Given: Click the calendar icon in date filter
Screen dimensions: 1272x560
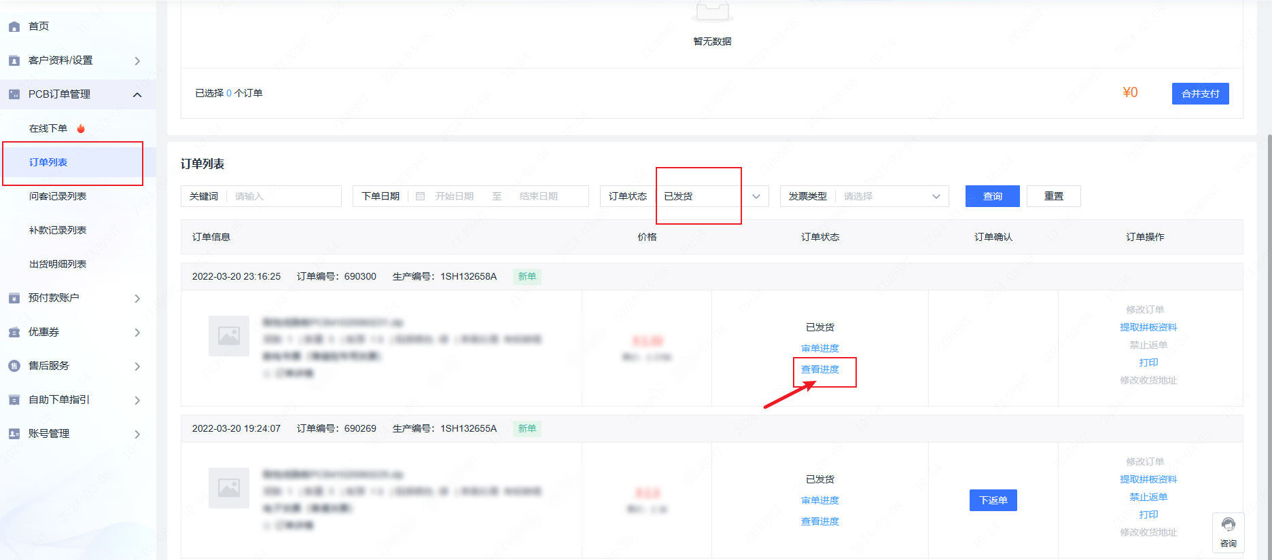Looking at the screenshot, I should [420, 196].
